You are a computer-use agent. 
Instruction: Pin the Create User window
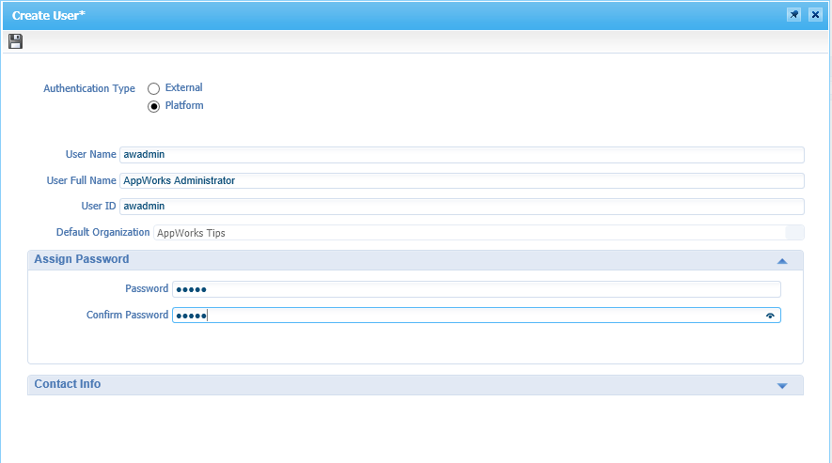click(793, 15)
